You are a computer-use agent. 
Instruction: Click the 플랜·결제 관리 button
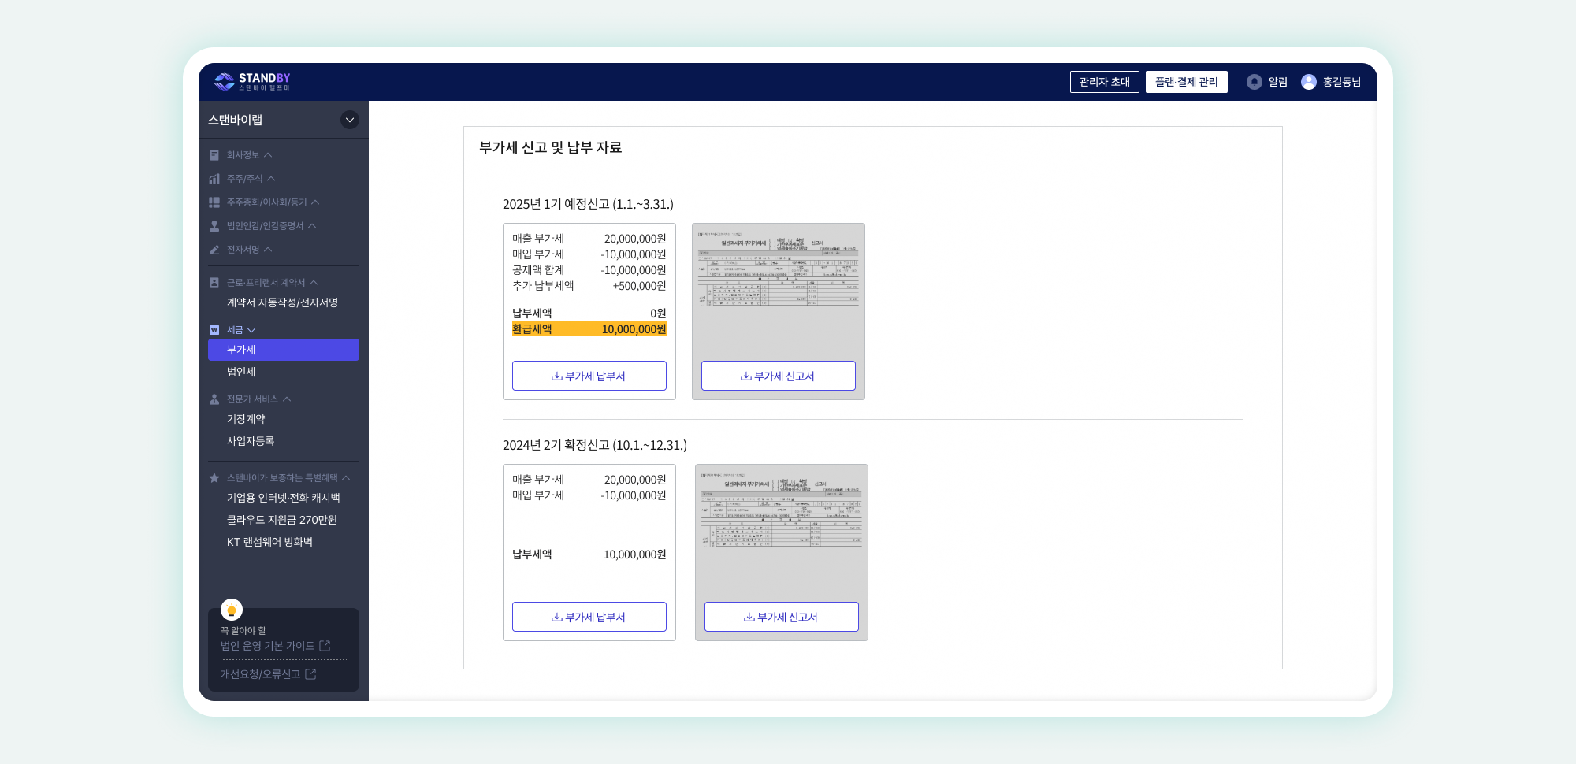1187,82
